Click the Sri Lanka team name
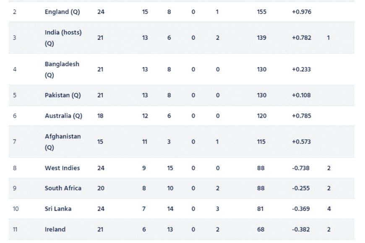This screenshot has width=365, height=243. [x=58, y=209]
